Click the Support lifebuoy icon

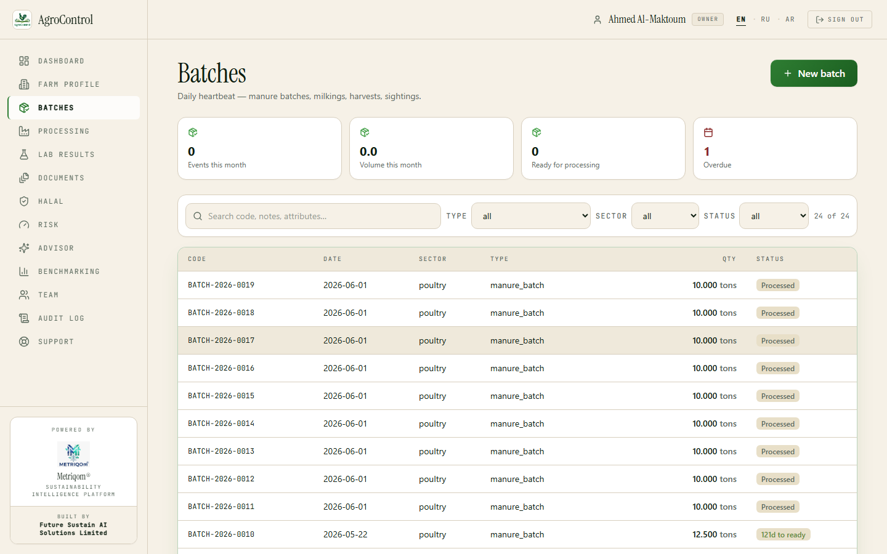coord(24,342)
